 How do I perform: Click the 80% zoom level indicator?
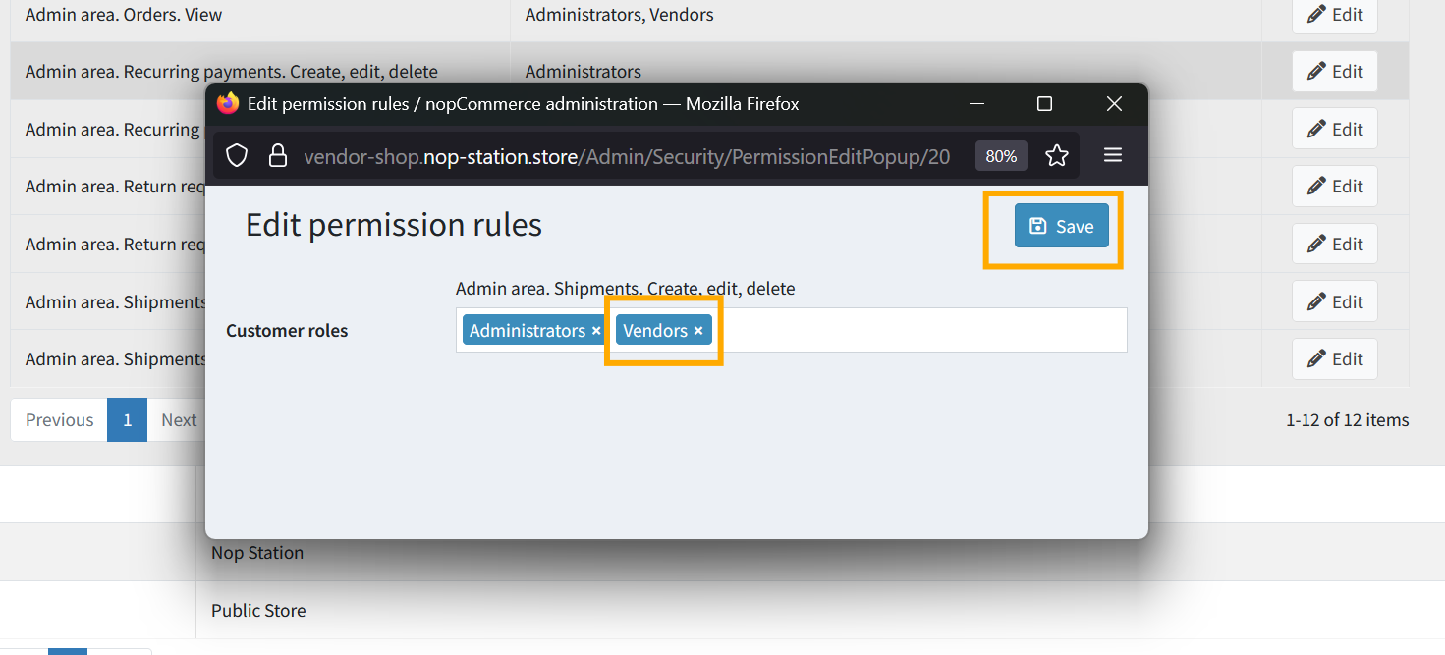pyautogui.click(x=1001, y=156)
